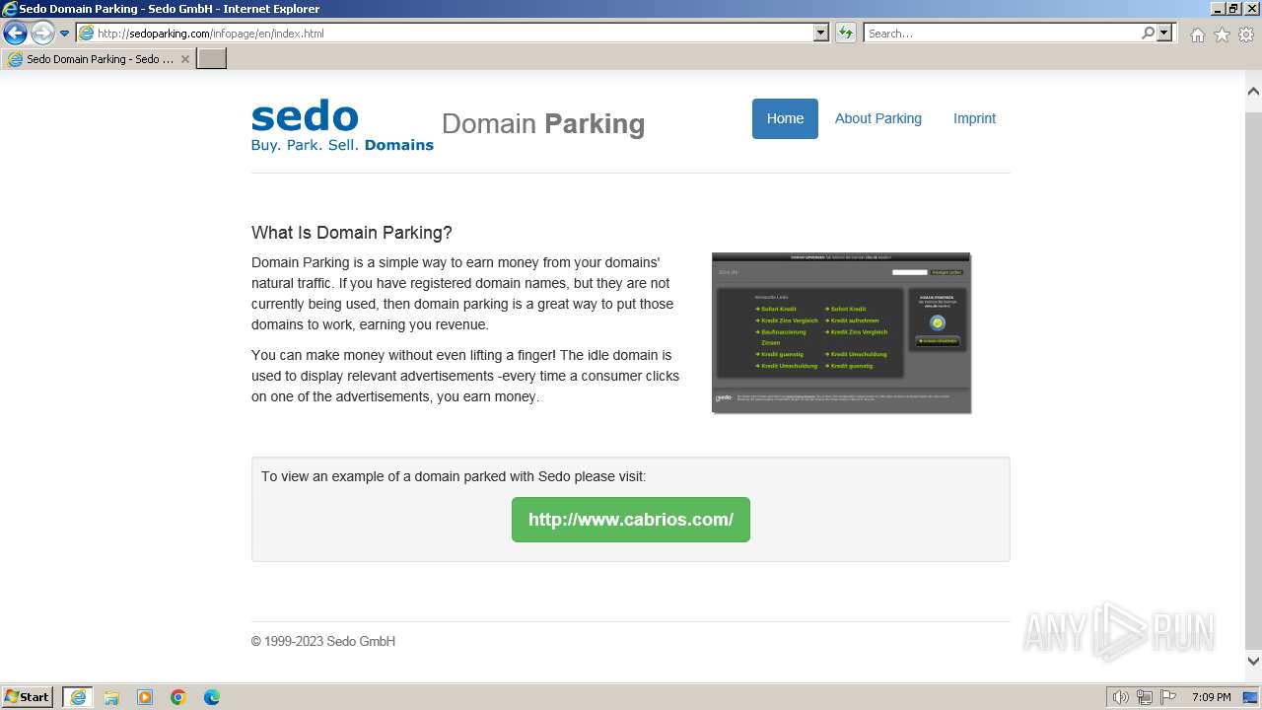
Task: Open the search provider dropdown arrow
Action: [x=1164, y=33]
